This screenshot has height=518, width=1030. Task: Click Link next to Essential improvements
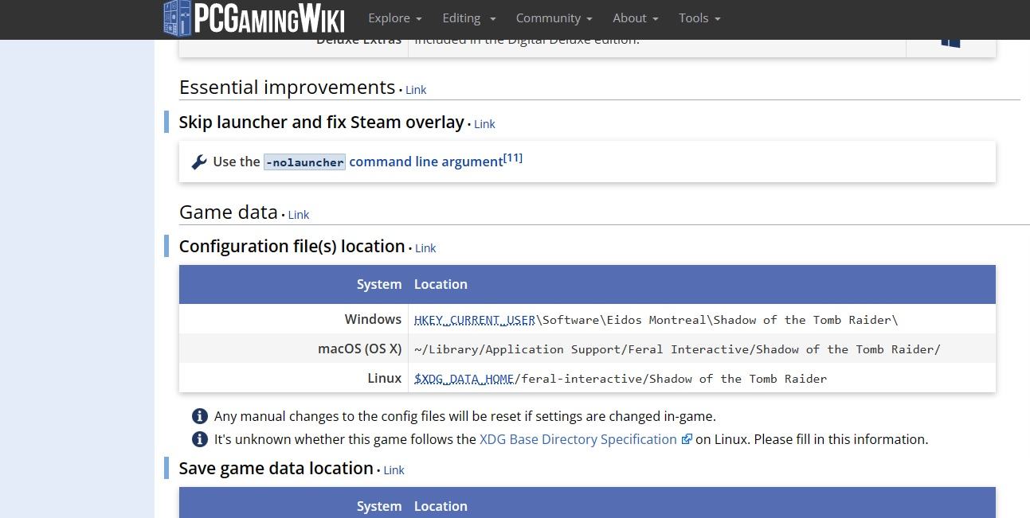coord(416,90)
